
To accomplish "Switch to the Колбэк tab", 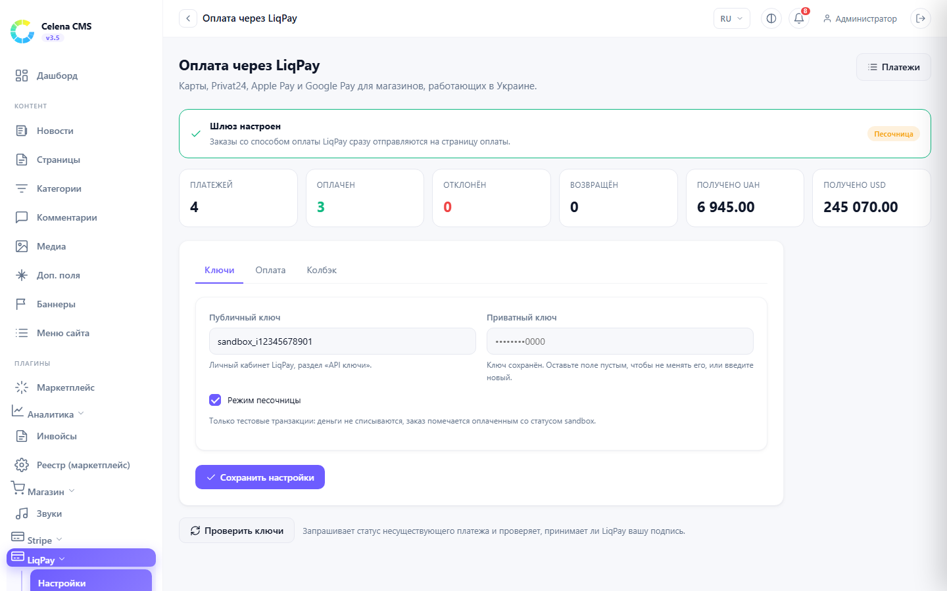I will coord(322,270).
